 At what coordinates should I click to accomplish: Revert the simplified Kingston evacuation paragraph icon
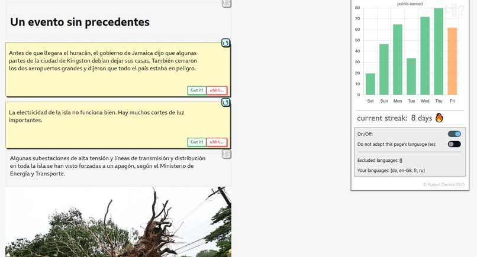(x=225, y=43)
